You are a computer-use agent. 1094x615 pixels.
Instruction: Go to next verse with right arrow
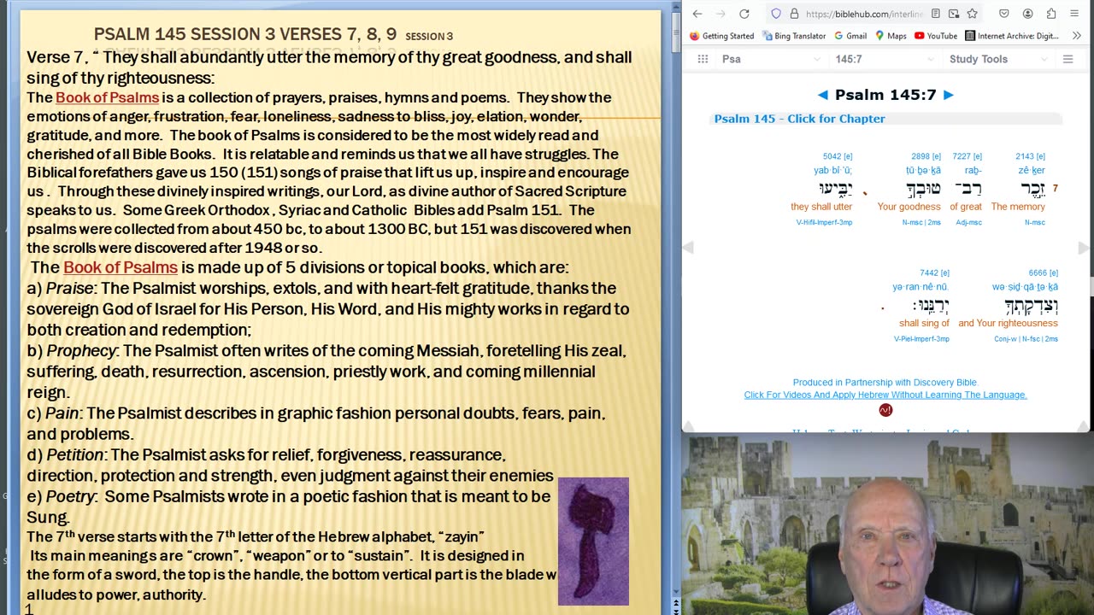pyautogui.click(x=948, y=95)
